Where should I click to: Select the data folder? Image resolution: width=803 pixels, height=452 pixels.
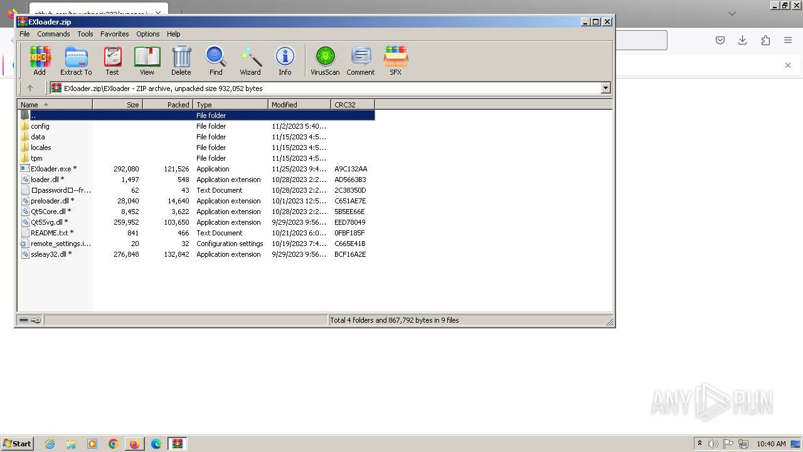[196, 137]
